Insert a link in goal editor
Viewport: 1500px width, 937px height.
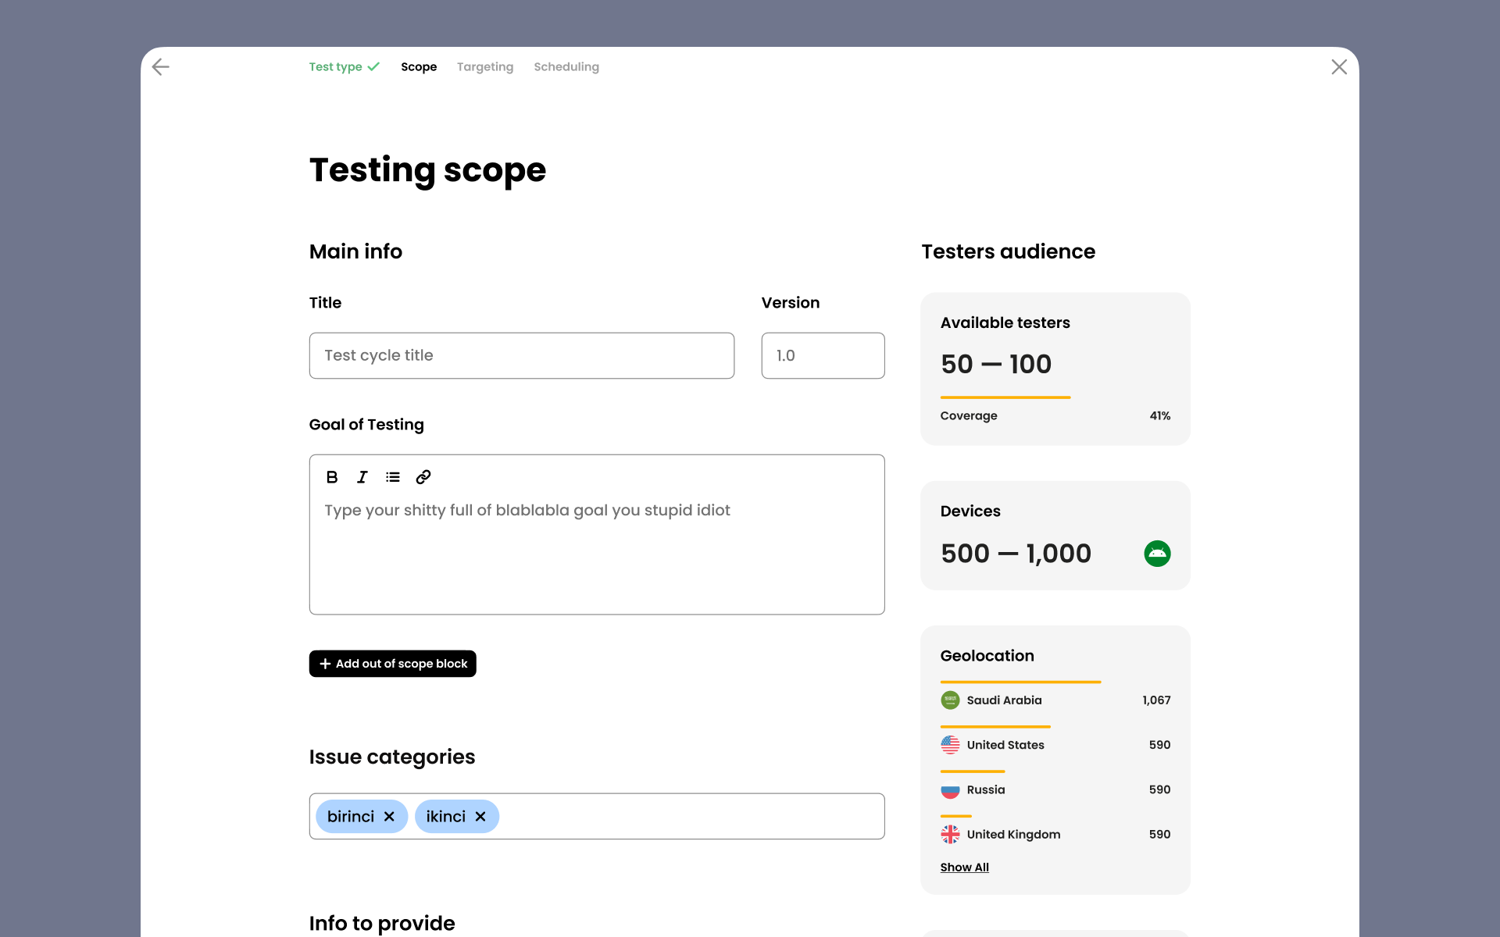tap(423, 477)
